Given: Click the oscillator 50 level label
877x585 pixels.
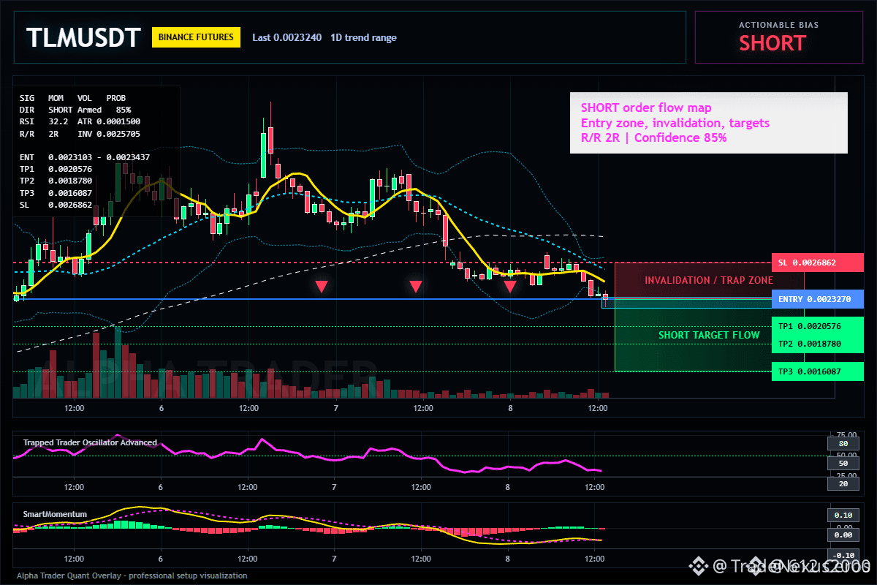Looking at the screenshot, I should 843,464.
